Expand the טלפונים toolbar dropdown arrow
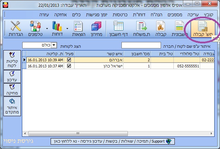The width and height of the screenshot is (220, 149). click(47, 28)
